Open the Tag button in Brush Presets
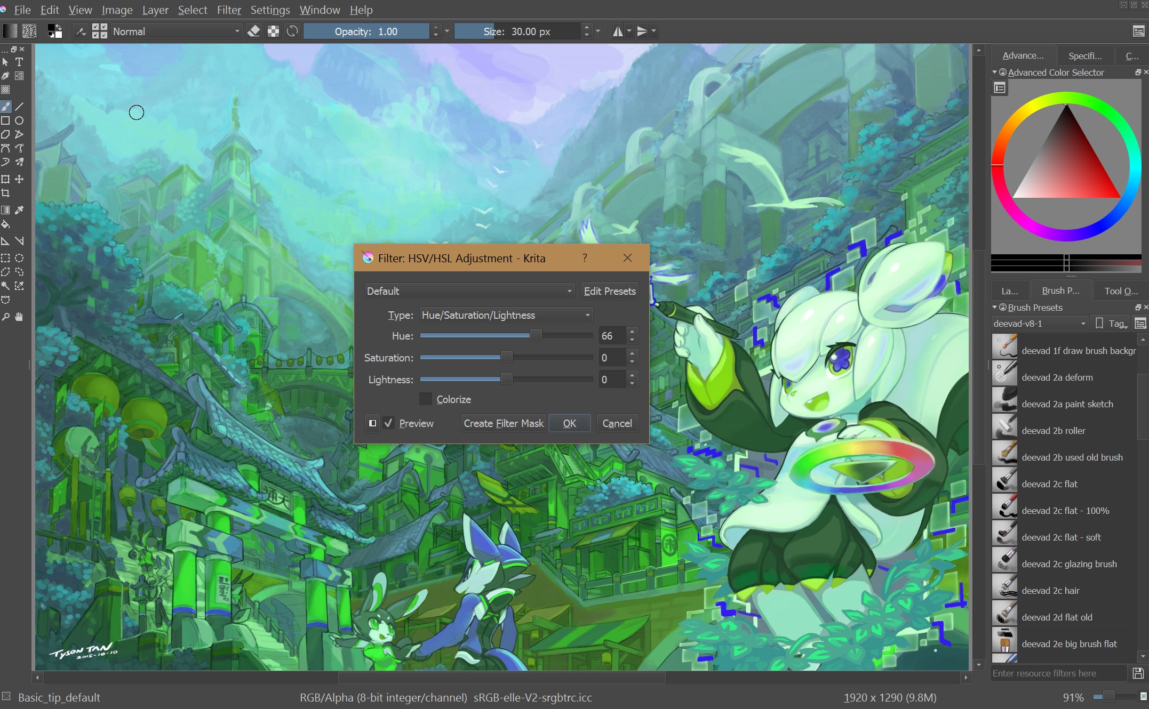Viewport: 1149px width, 709px height. 1112,324
